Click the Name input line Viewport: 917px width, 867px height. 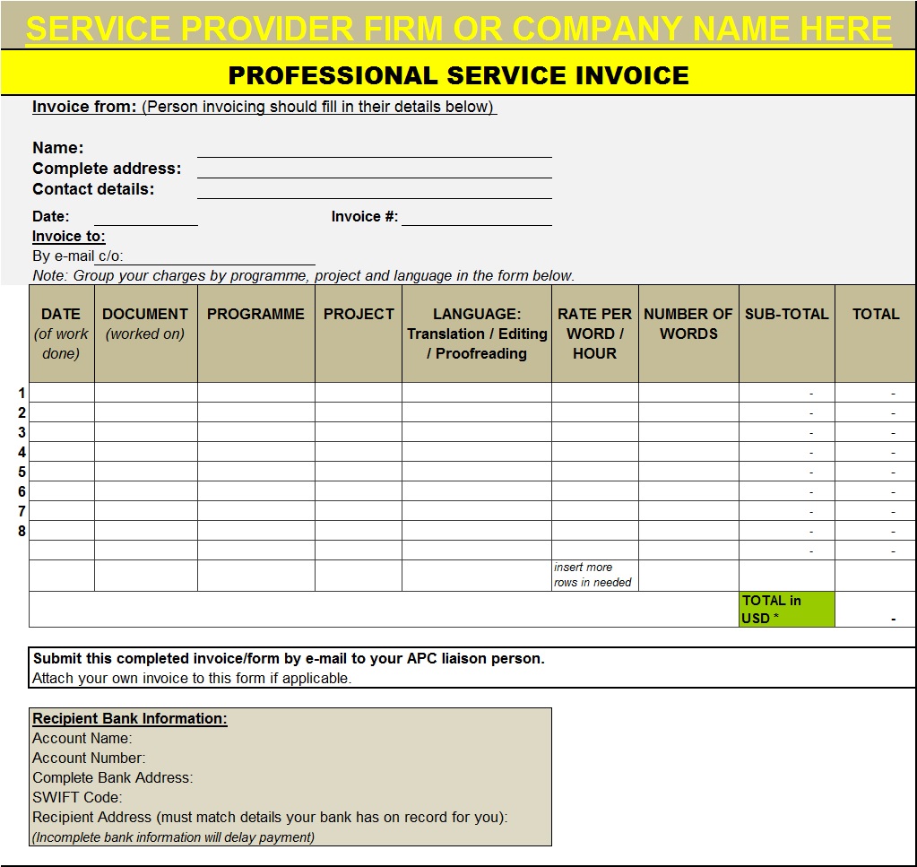tap(375, 149)
